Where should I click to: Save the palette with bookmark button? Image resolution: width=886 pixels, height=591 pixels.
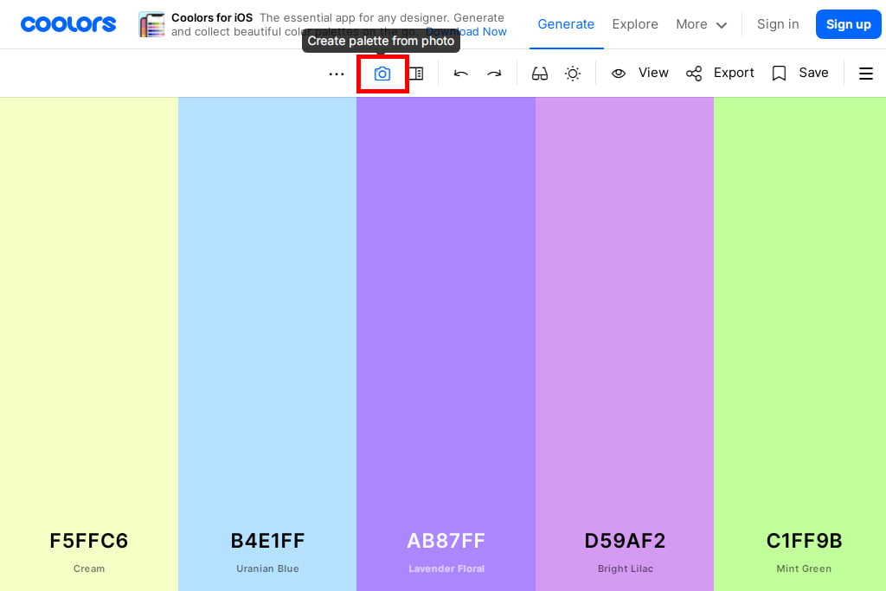(800, 74)
